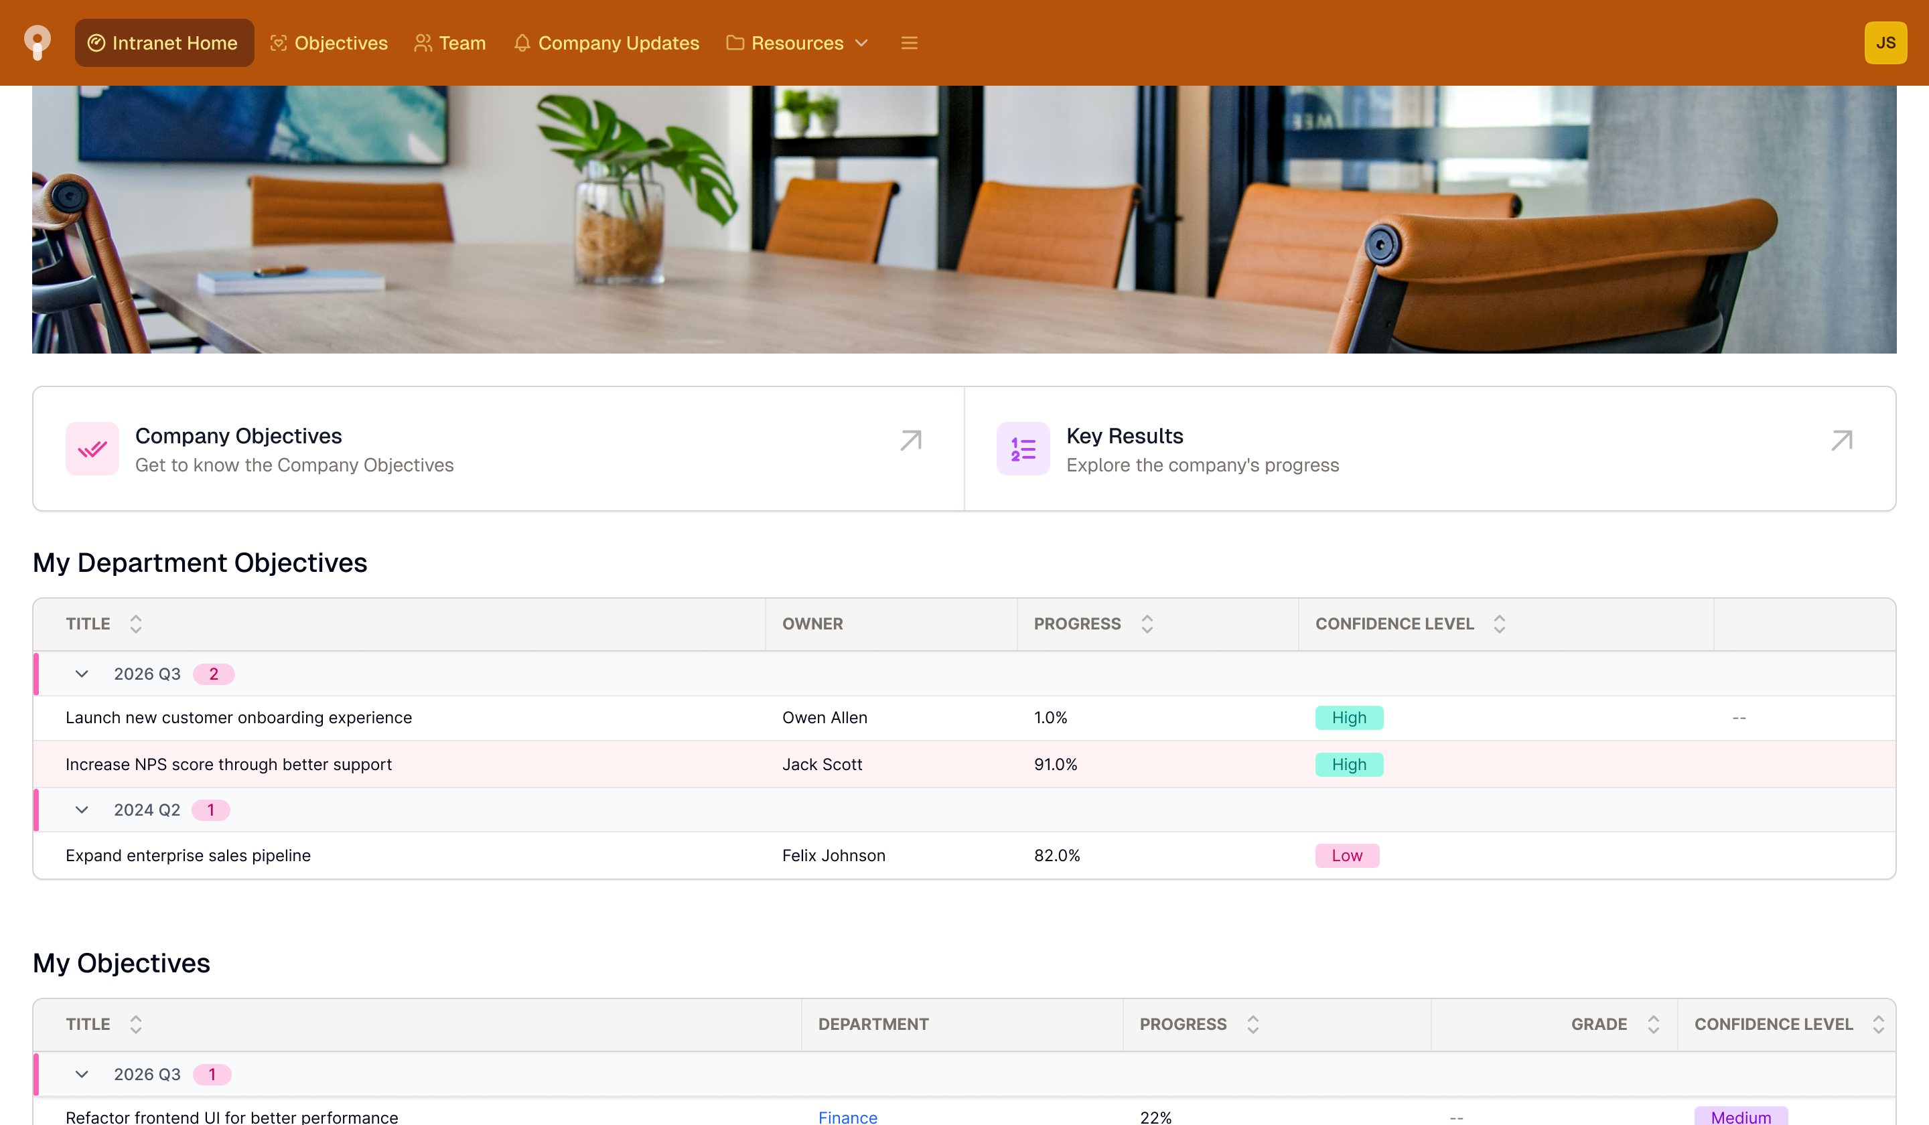Viewport: 1929px width, 1125px height.
Task: Sort My Objectives by Grade
Action: pos(1652,1024)
